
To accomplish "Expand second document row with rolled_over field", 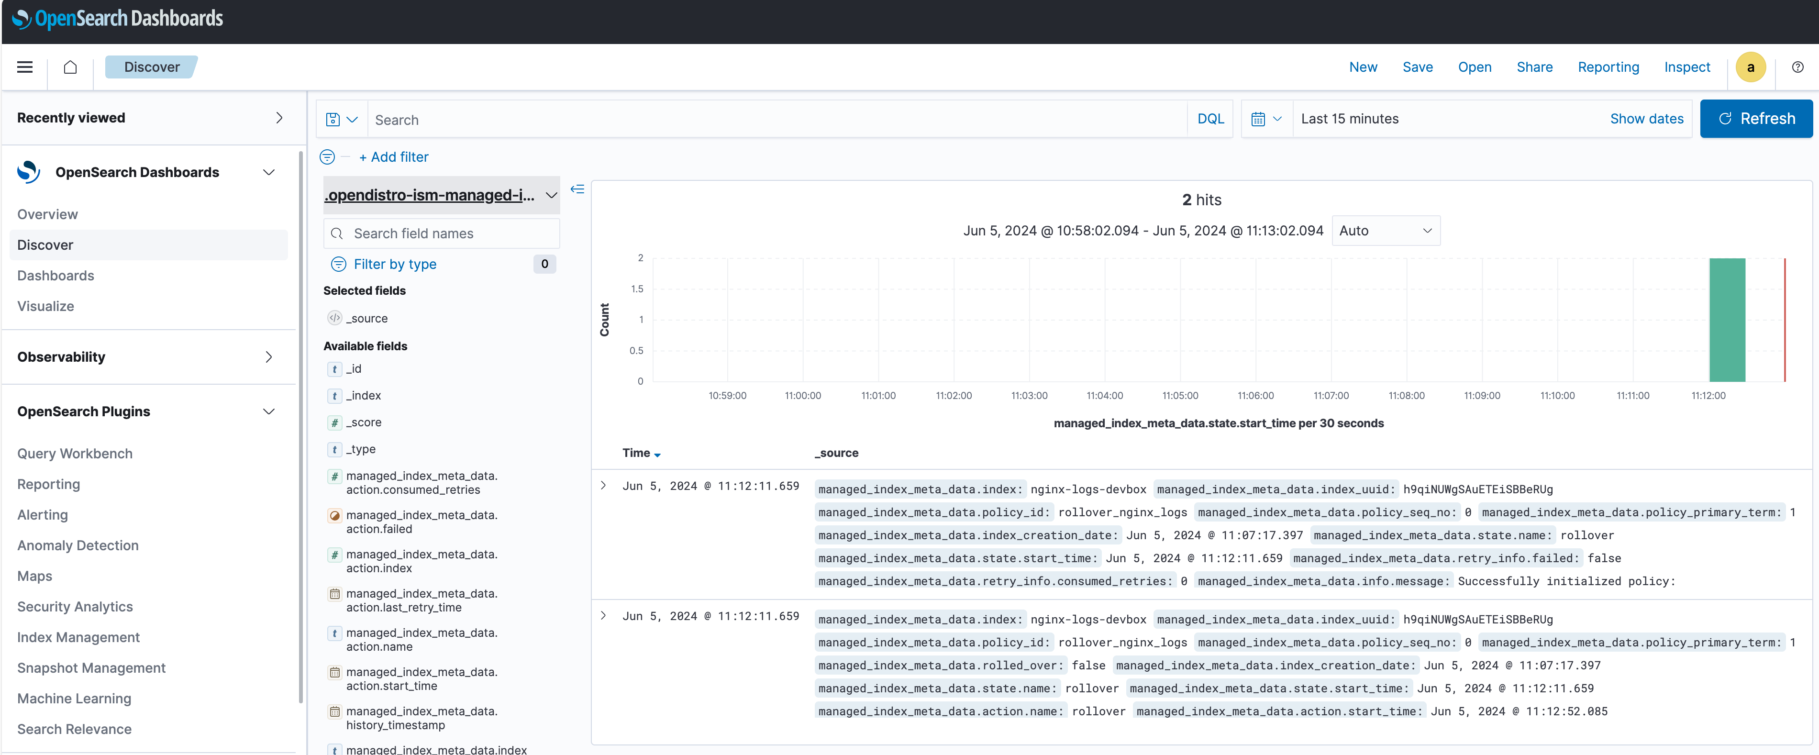I will click(x=603, y=616).
